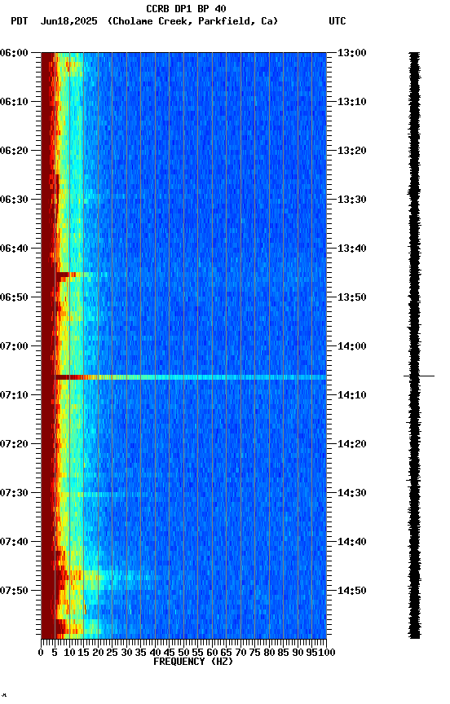
Task: Click the '40' frequency axis label
Action: [155, 653]
